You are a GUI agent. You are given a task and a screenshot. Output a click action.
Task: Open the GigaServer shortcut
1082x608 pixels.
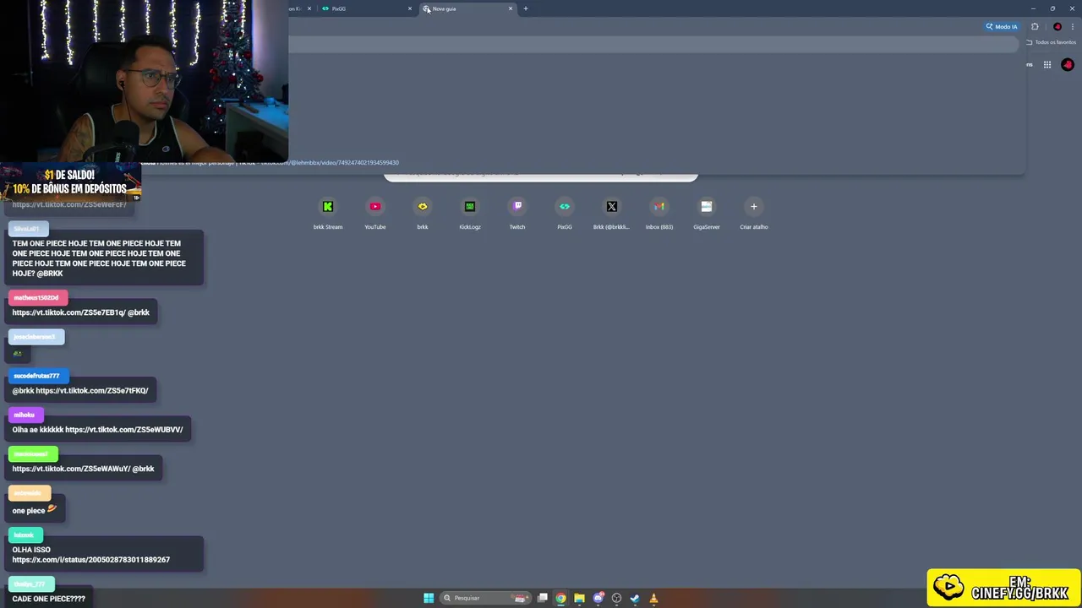pyautogui.click(x=707, y=213)
